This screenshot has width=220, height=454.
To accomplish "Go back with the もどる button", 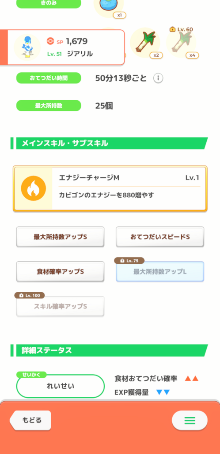I will 30,420.
